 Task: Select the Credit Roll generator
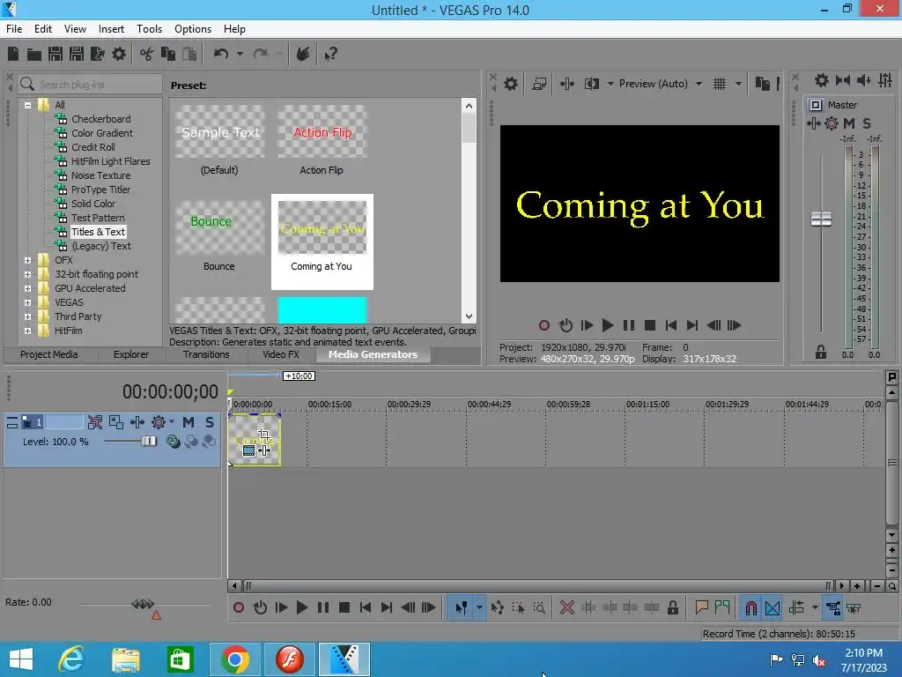click(93, 147)
